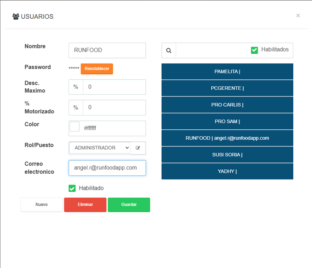312x268 pixels.
Task: Click the masked password asterisks
Action: (74, 68)
